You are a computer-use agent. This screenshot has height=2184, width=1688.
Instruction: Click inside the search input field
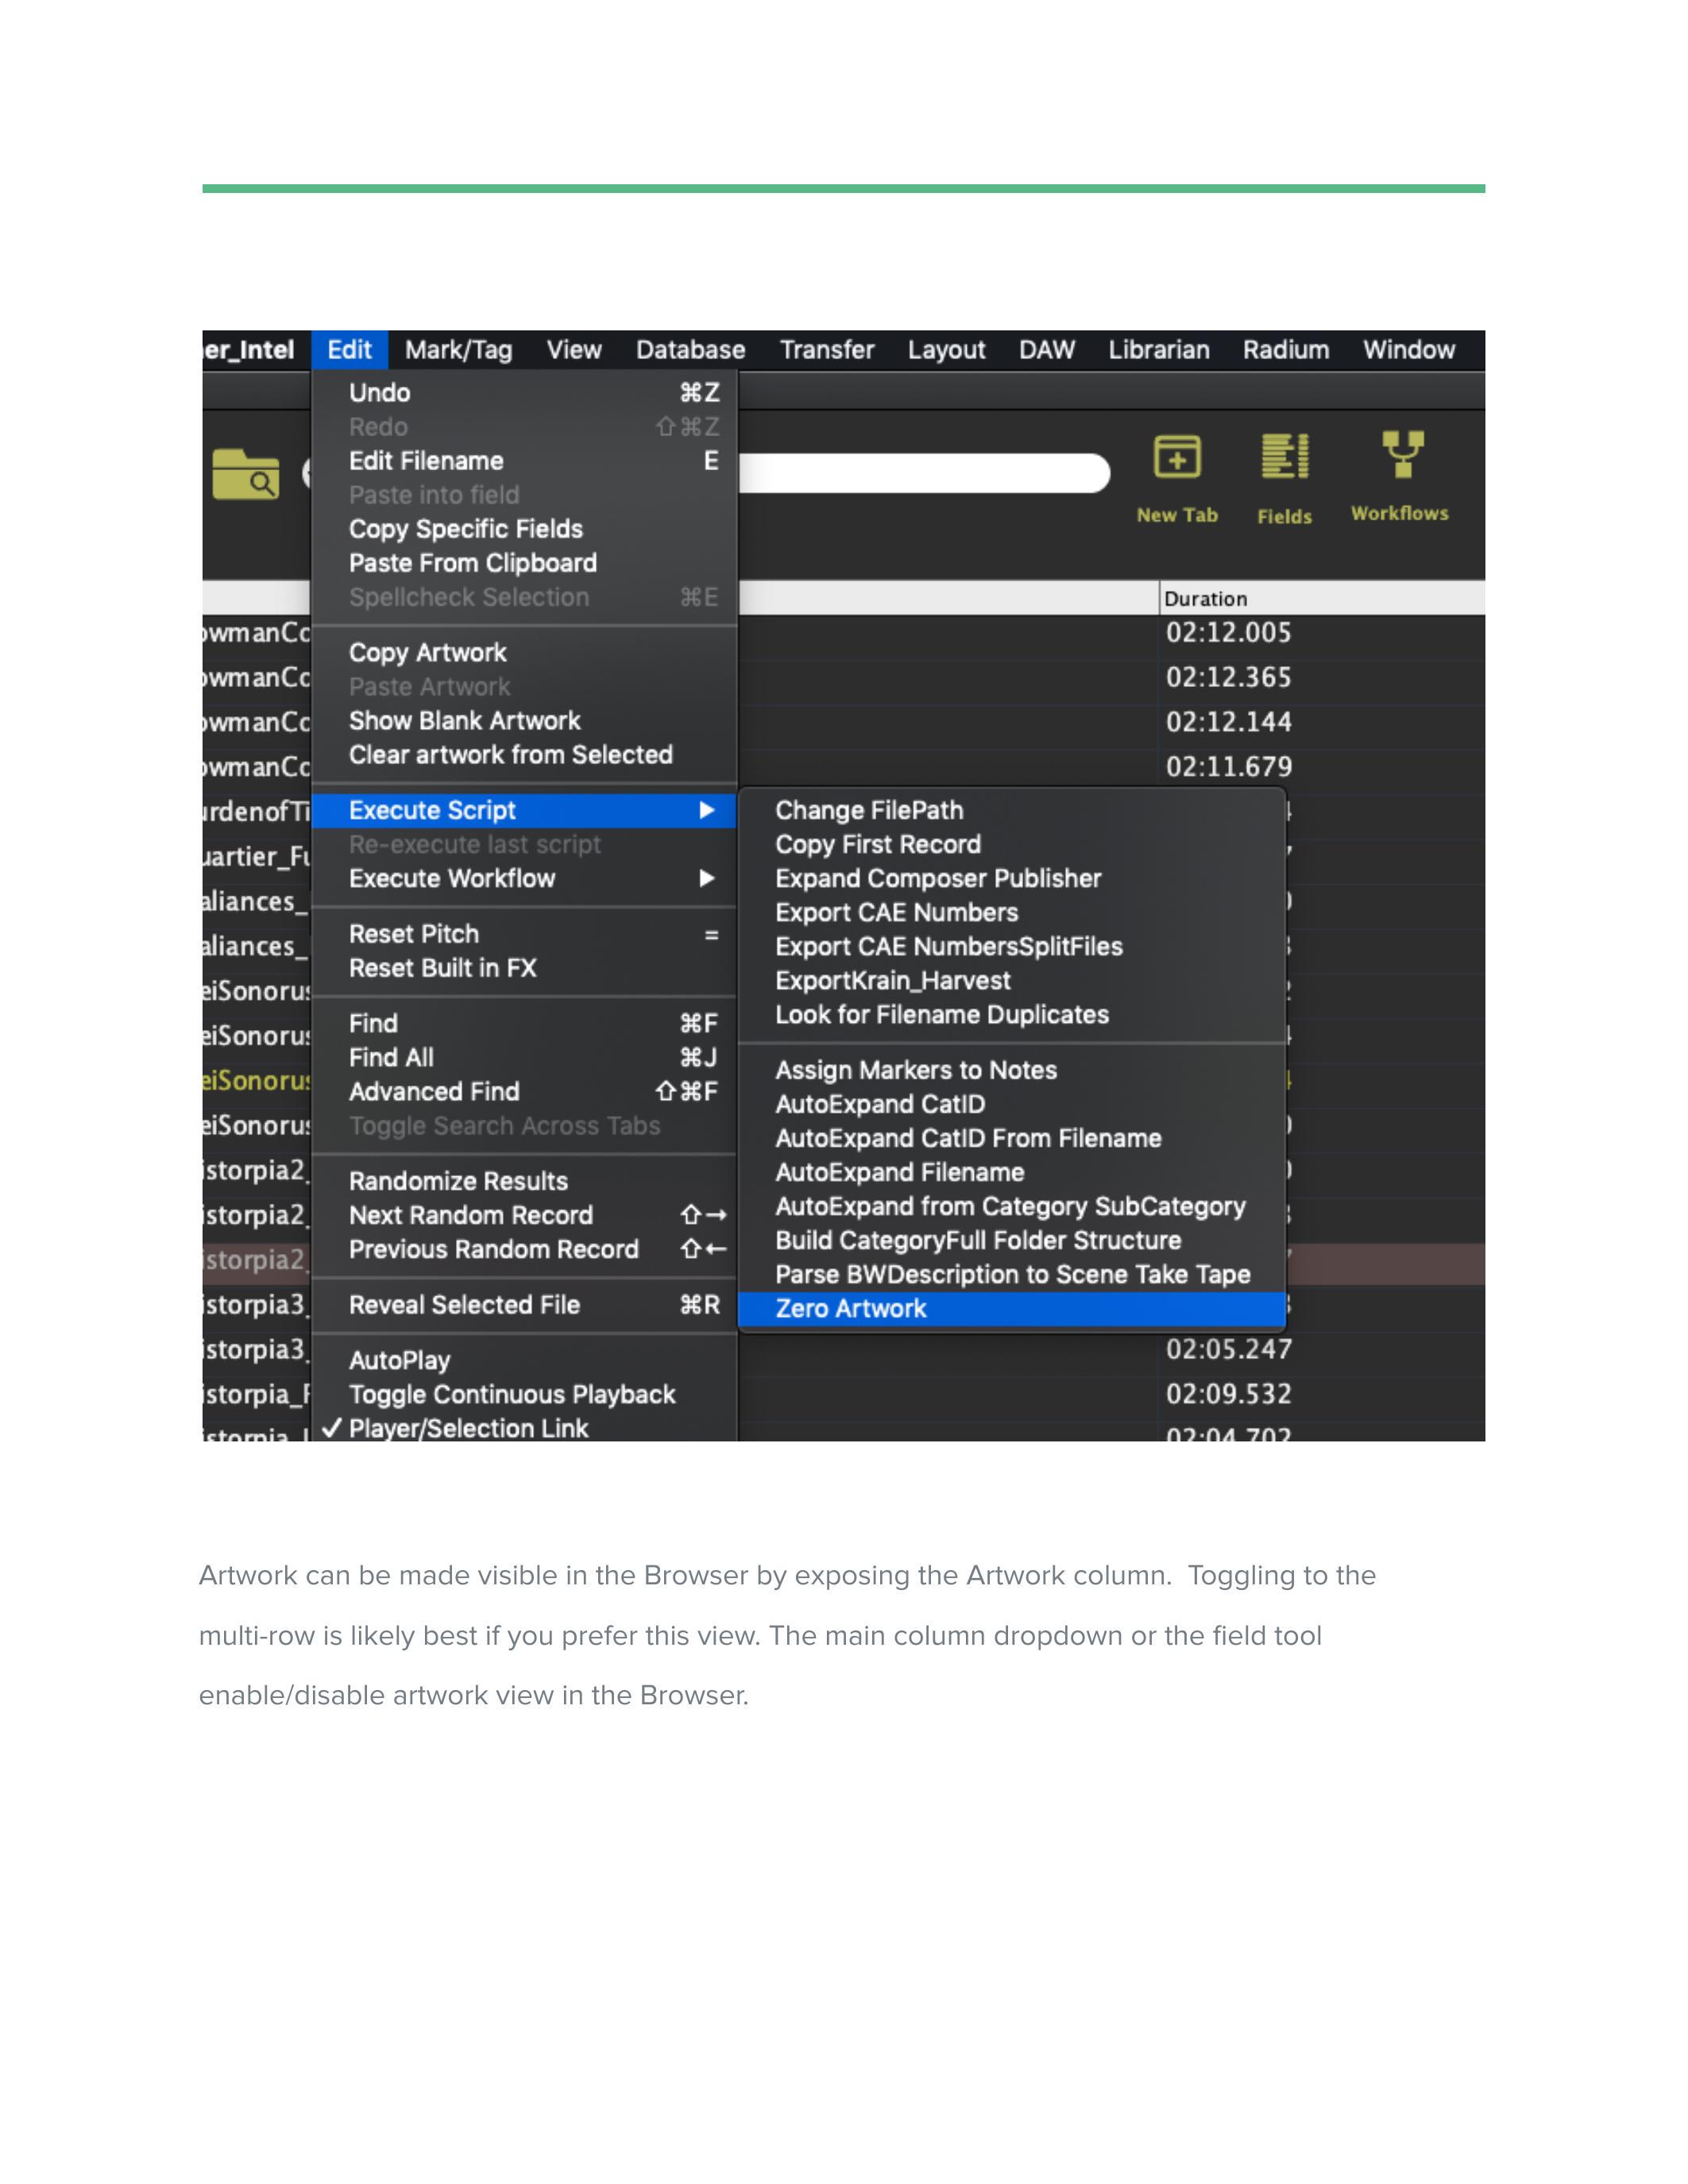pos(920,473)
